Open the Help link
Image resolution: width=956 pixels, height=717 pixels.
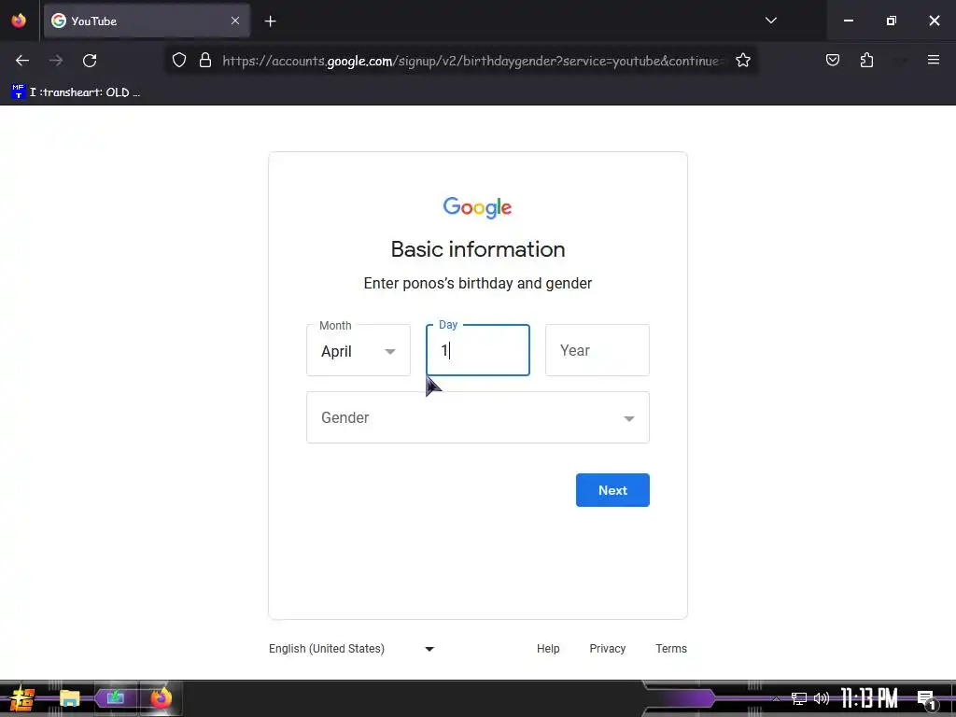(547, 649)
